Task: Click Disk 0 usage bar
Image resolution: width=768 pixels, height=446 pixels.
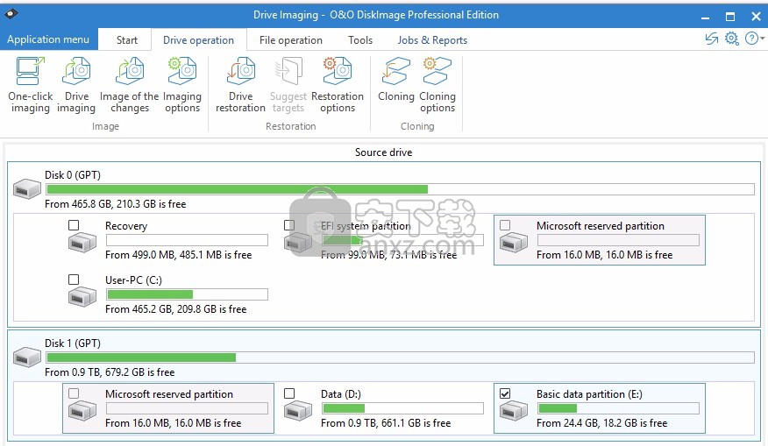Action: point(400,189)
